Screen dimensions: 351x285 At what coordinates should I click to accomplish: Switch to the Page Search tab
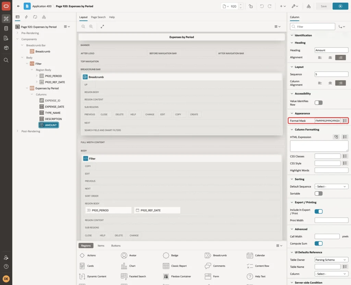tap(98, 17)
